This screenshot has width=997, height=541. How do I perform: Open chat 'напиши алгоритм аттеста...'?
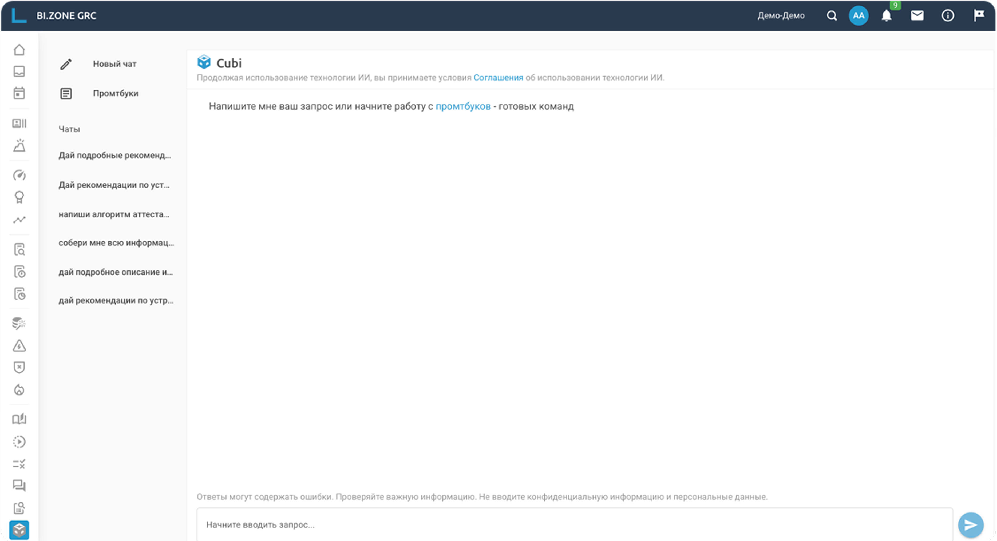pyautogui.click(x=114, y=214)
